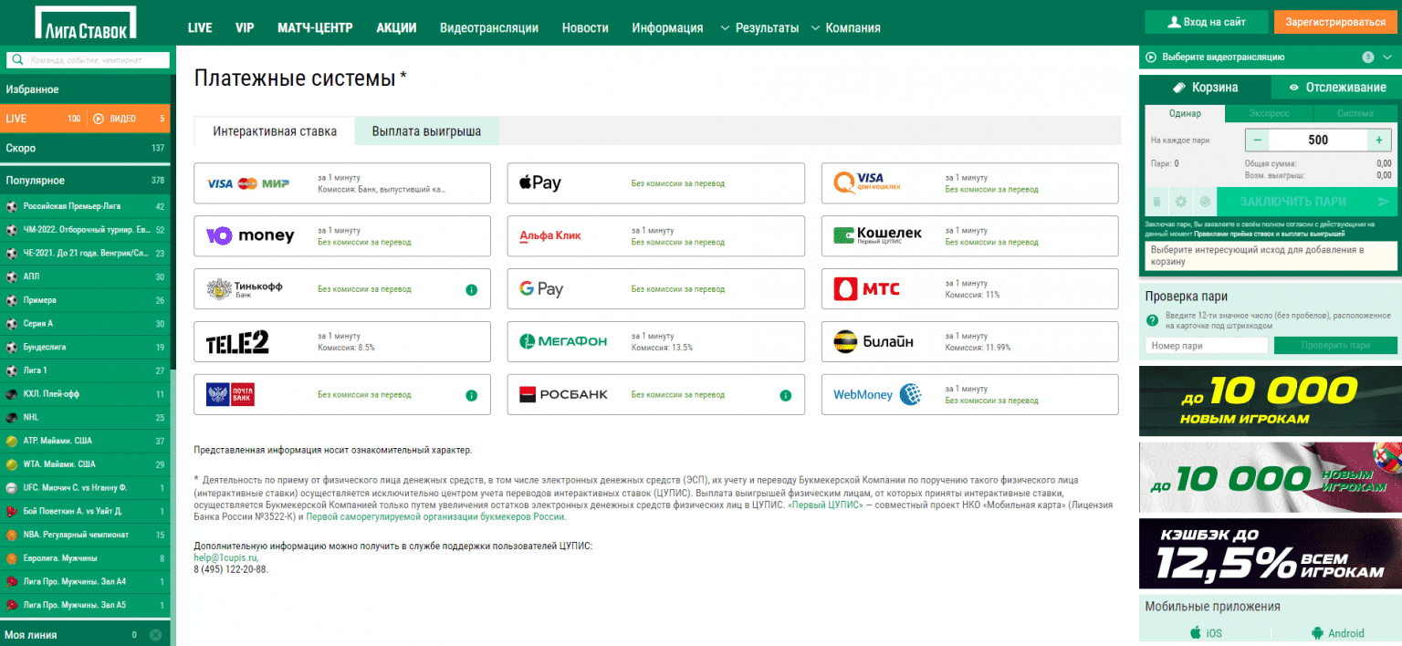Open the Liga Stavok logo homepage
This screenshot has height=646, width=1402.
tap(86, 23)
